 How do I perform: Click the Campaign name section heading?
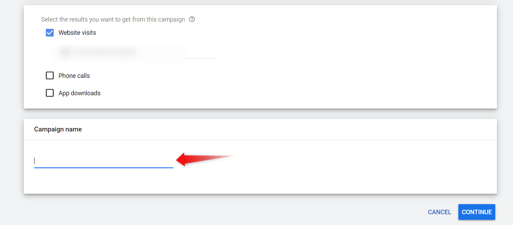[58, 129]
